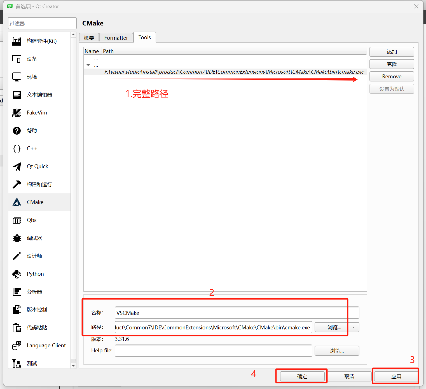This screenshot has width=426, height=389.
Task: Switch to the 概要 tab
Action: (89, 38)
